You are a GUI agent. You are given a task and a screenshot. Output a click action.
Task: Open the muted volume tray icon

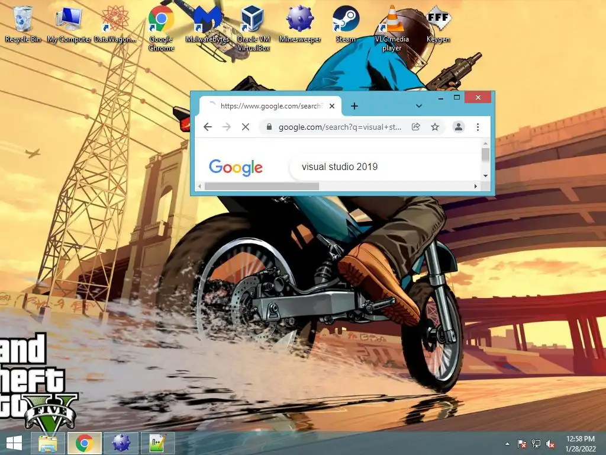(550, 444)
